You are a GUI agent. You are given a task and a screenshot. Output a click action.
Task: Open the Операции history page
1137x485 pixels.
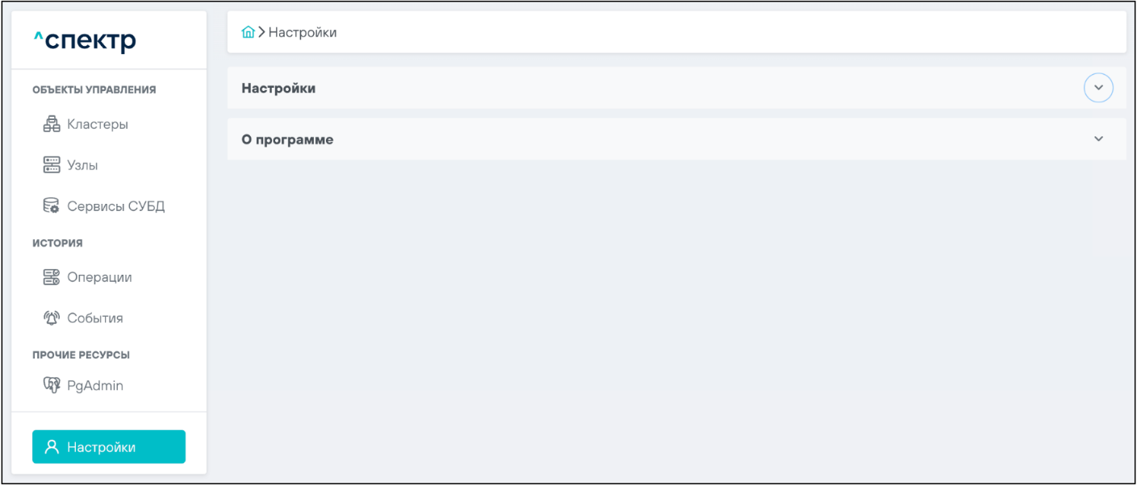(99, 277)
